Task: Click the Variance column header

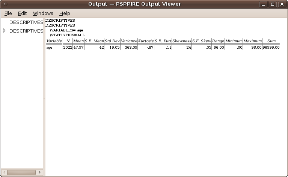Action: [129, 41]
